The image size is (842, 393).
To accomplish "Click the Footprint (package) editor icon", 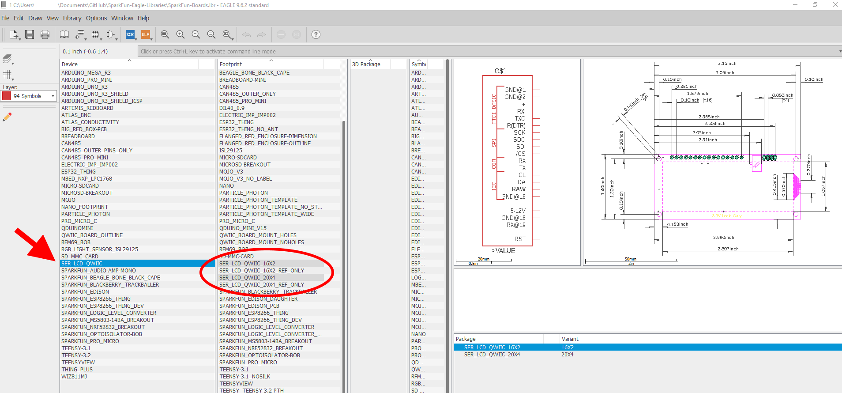I will coord(95,34).
